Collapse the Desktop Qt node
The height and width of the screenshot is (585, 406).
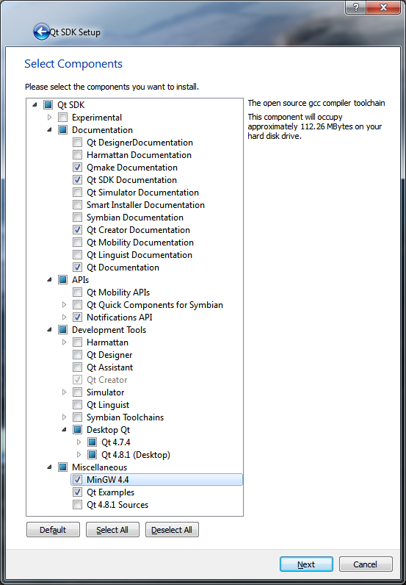point(64,430)
